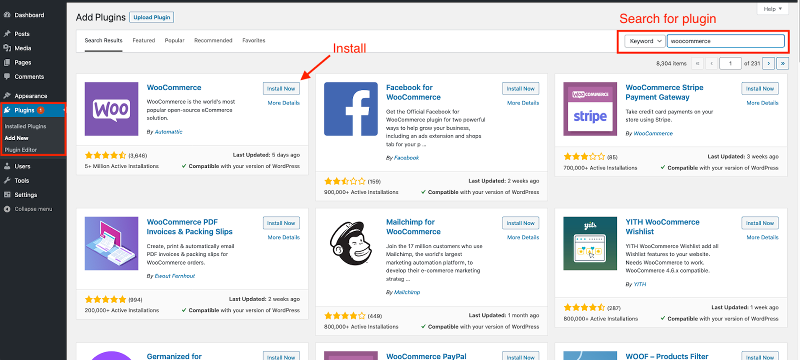Open the YITH author link
The height and width of the screenshot is (360, 800).
coord(640,284)
